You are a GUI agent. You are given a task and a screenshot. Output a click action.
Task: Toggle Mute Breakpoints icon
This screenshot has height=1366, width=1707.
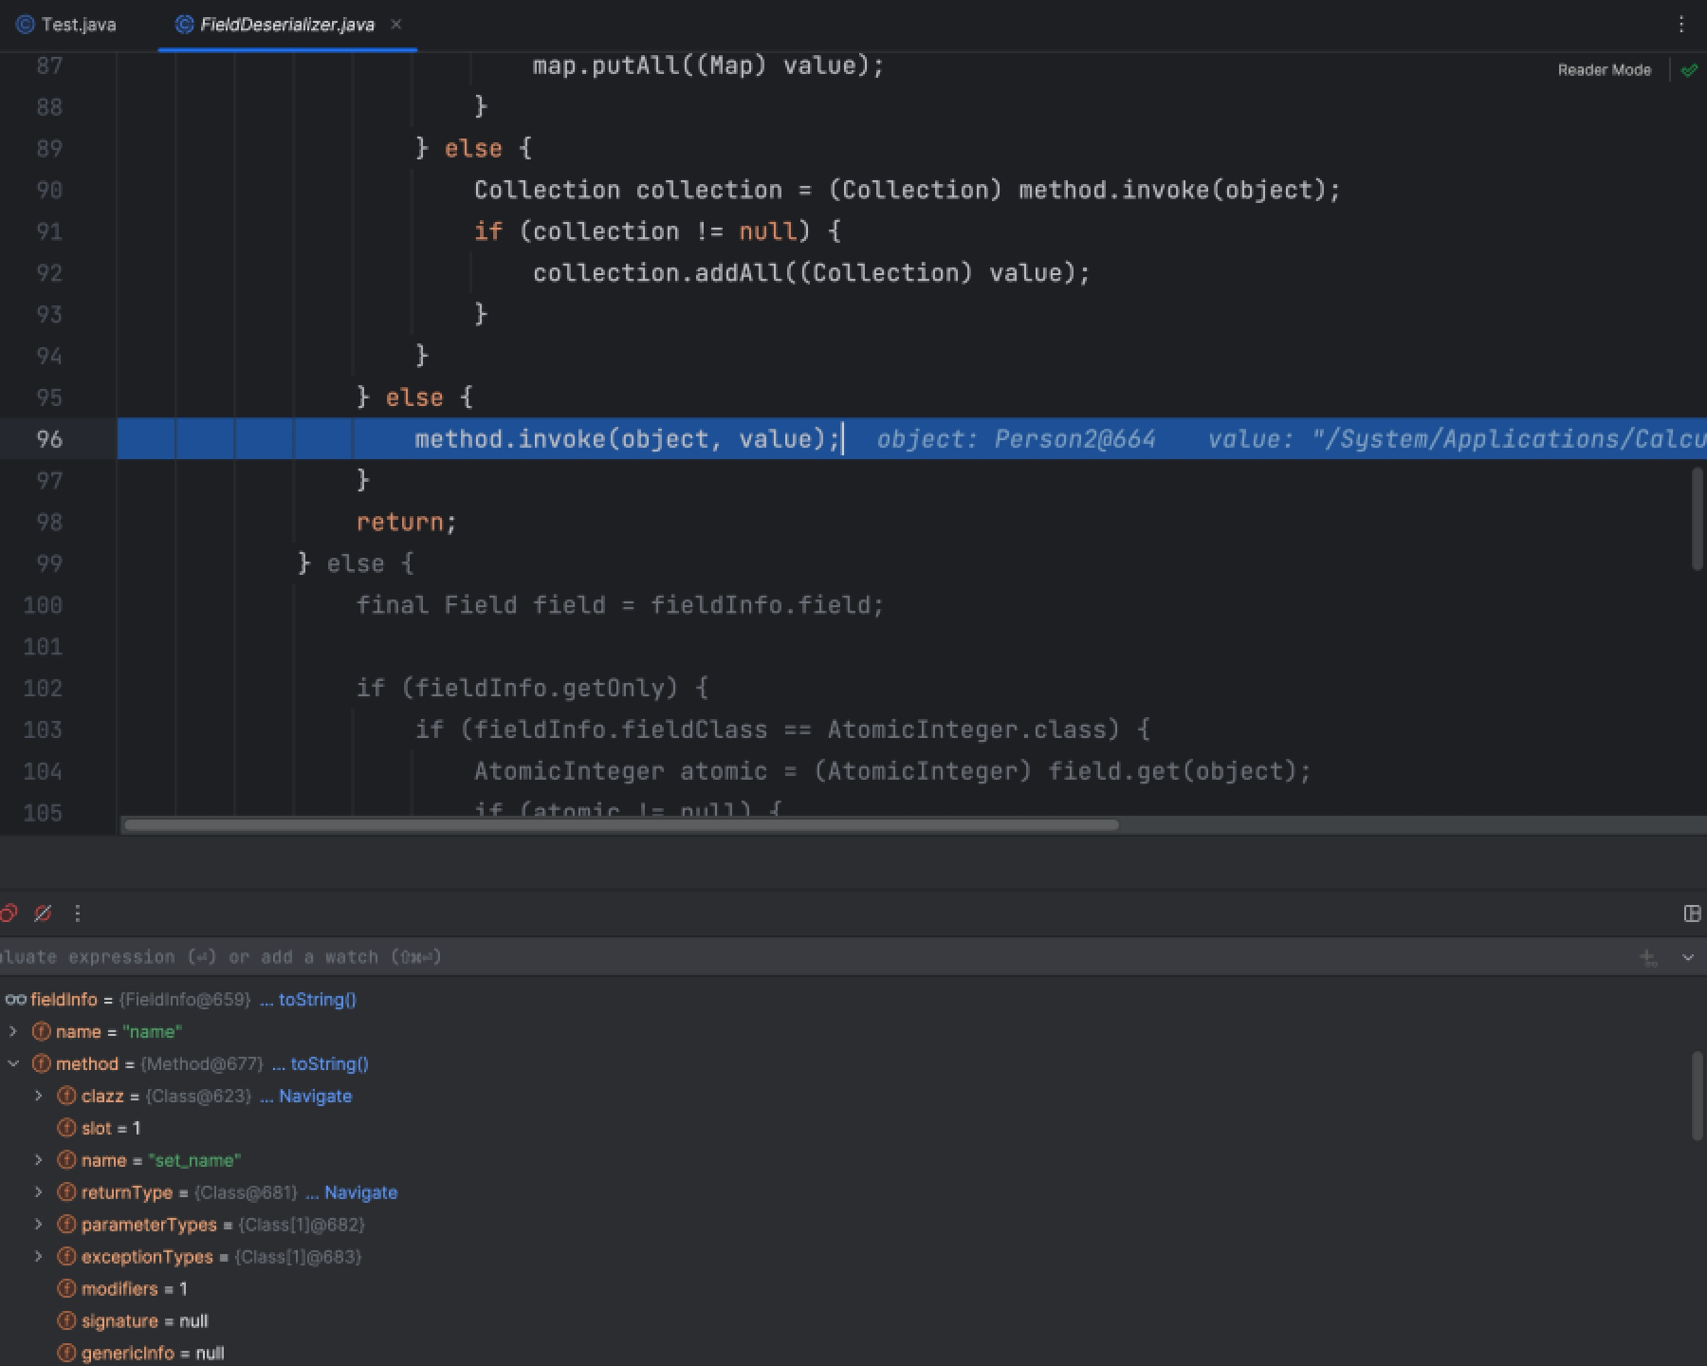click(43, 914)
